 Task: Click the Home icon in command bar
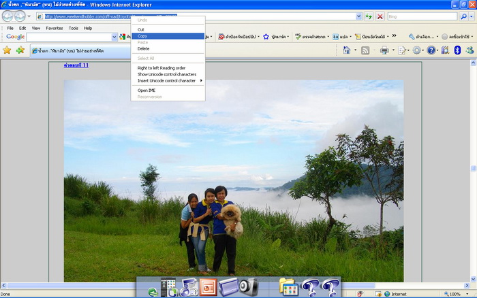point(347,50)
